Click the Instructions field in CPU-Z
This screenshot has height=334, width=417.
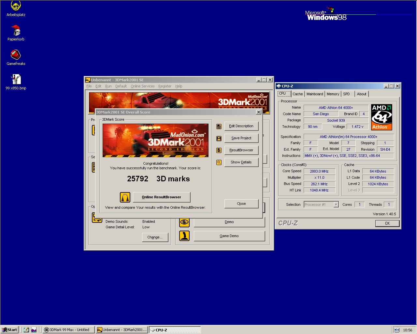pyautogui.click(x=349, y=156)
